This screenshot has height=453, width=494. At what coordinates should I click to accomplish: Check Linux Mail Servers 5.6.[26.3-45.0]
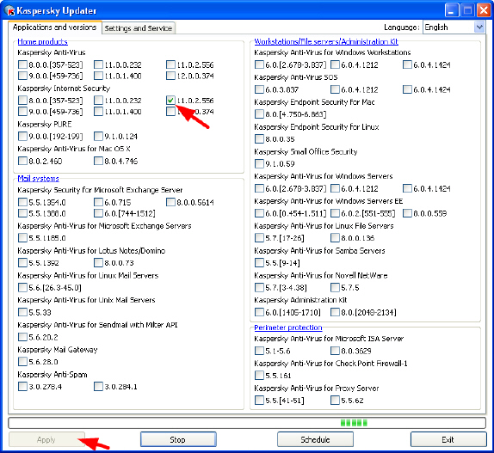tap(22, 287)
